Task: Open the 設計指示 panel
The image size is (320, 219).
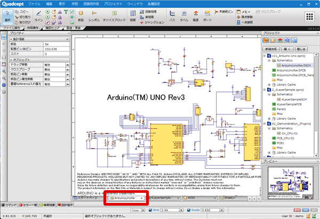Action: 65,205
